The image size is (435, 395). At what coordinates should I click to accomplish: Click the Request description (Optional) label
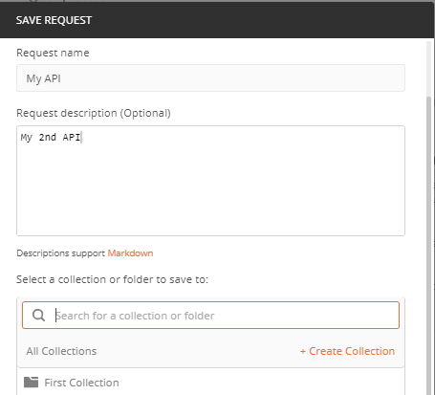pos(94,113)
